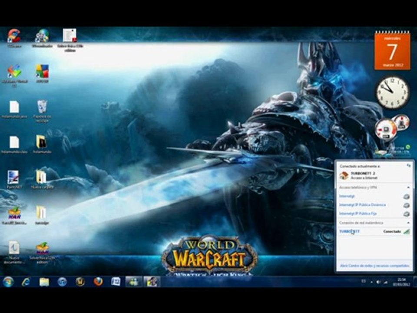
Task: Click the Conectado status text
Action: point(392,231)
